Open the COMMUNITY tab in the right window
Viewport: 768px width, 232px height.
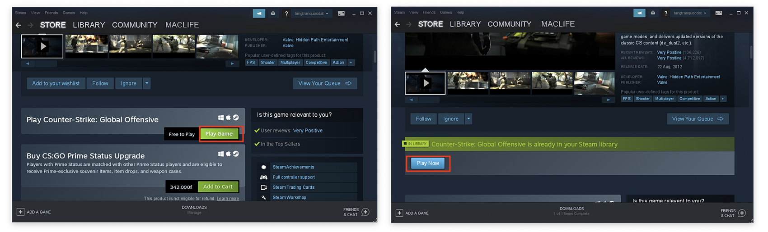(509, 24)
